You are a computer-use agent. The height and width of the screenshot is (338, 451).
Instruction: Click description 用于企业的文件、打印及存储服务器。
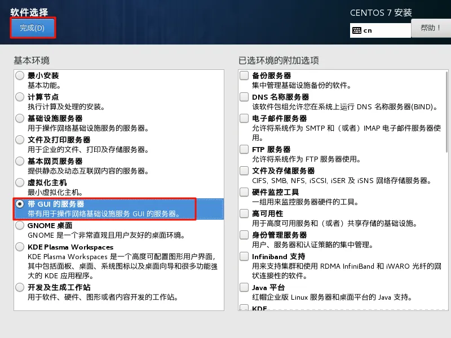pos(88,150)
